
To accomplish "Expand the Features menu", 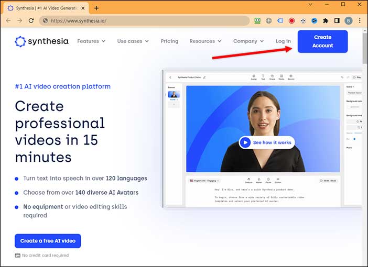I will click(x=91, y=41).
